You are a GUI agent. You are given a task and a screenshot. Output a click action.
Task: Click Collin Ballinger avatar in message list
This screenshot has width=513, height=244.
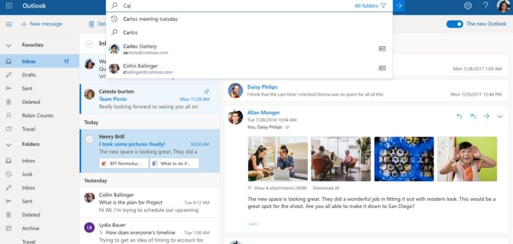tap(89, 198)
